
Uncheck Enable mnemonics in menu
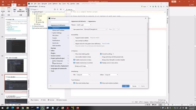tap(74, 60)
